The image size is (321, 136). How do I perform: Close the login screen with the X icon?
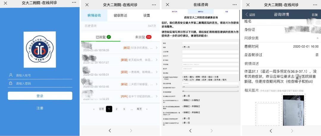(x=6, y=3)
